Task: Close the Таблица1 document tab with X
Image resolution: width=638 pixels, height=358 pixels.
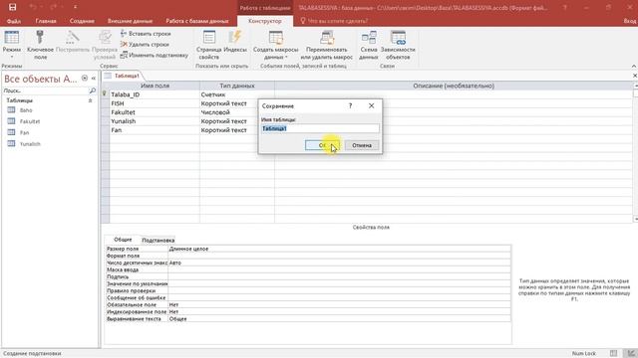Action: (634, 76)
